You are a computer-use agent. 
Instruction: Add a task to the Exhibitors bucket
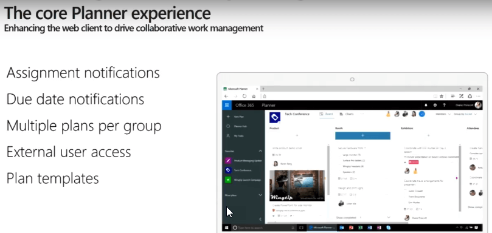point(428,135)
